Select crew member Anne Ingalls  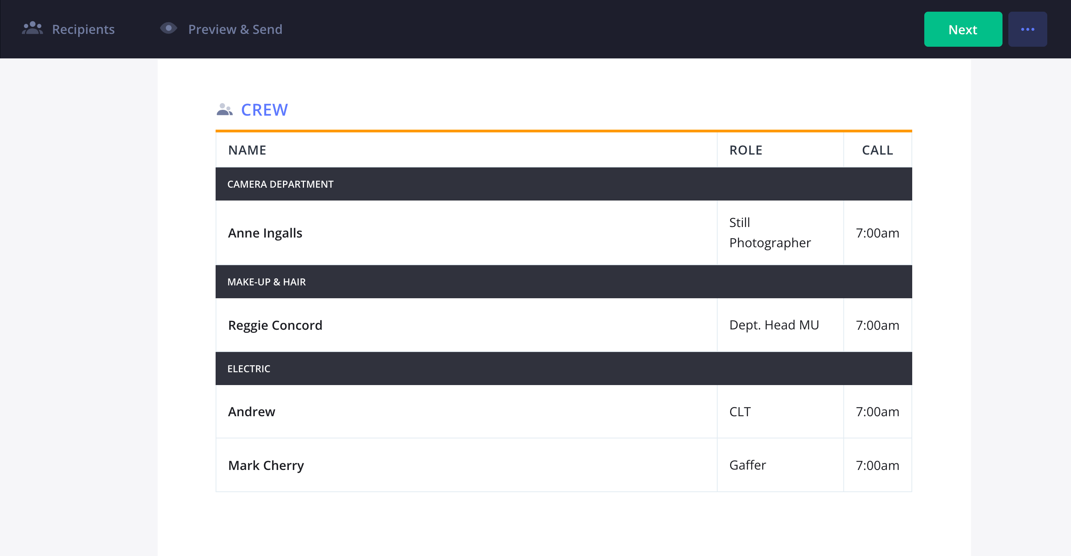(265, 233)
